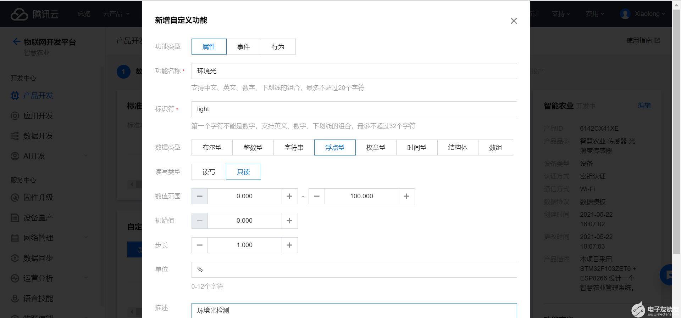Increase the minimum range value
Image resolution: width=681 pixels, height=318 pixels.
point(289,196)
